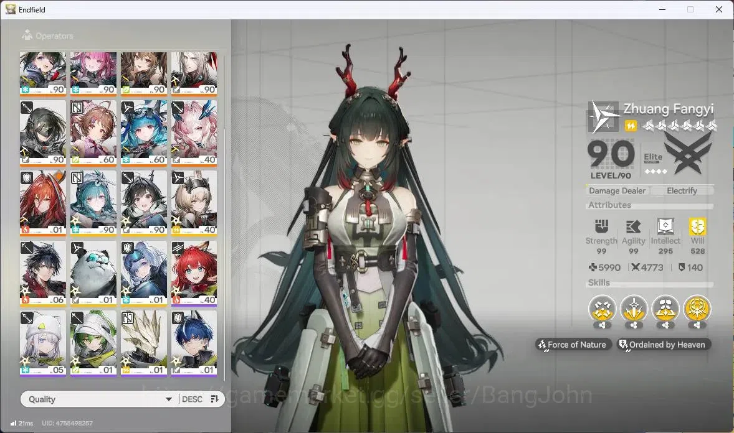Click the Intellect value 295
The image size is (734, 433).
coord(665,251)
